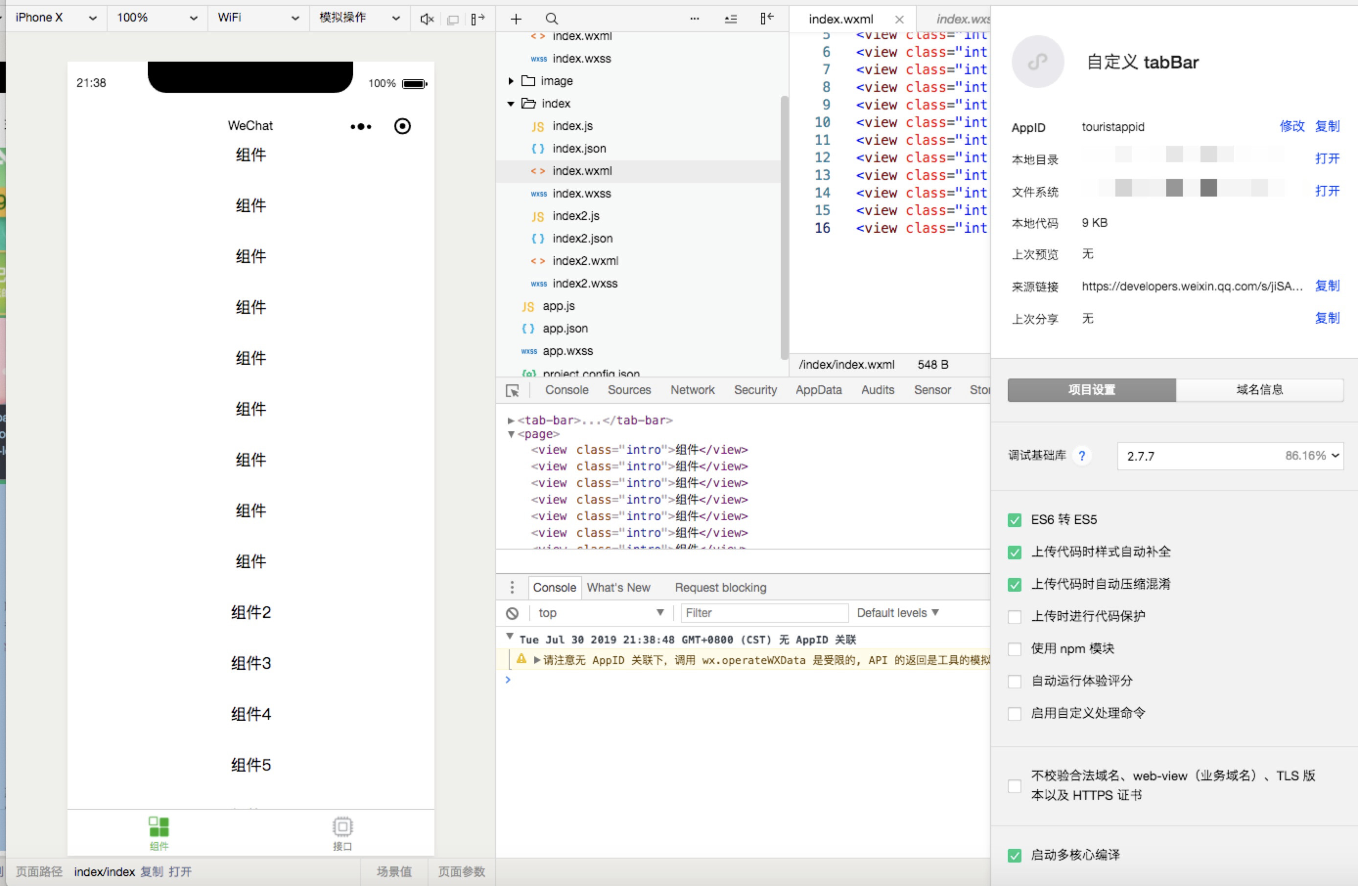Open the iPhone X device dropdown

(x=55, y=18)
